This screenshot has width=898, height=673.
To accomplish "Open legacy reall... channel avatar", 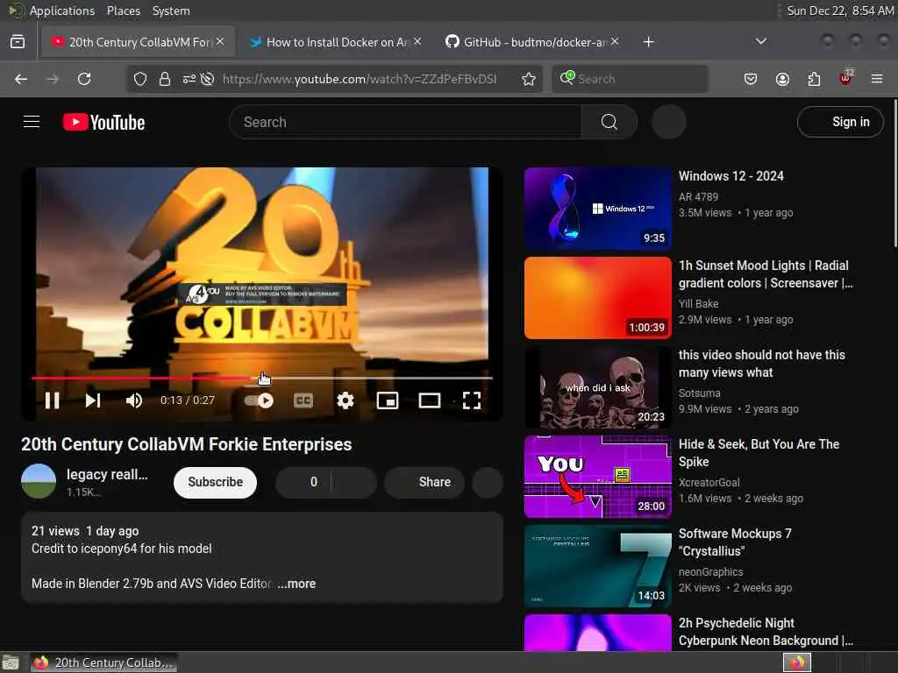I will tap(39, 481).
